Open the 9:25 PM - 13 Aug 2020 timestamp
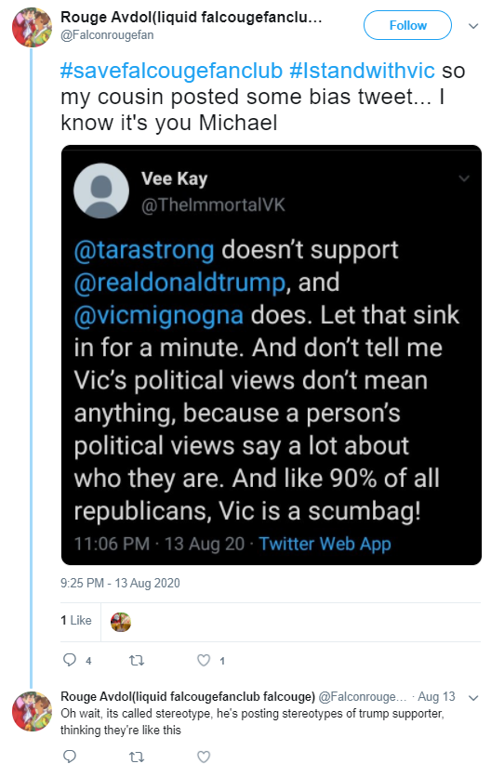504x764 pixels. (x=120, y=584)
